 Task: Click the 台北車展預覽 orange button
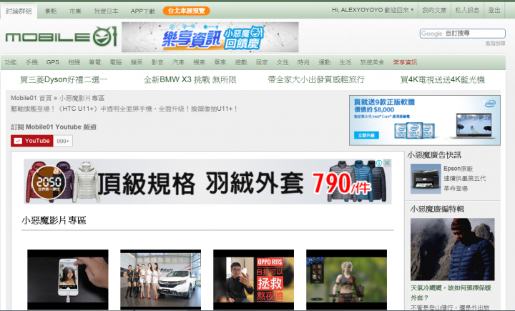pos(186,11)
